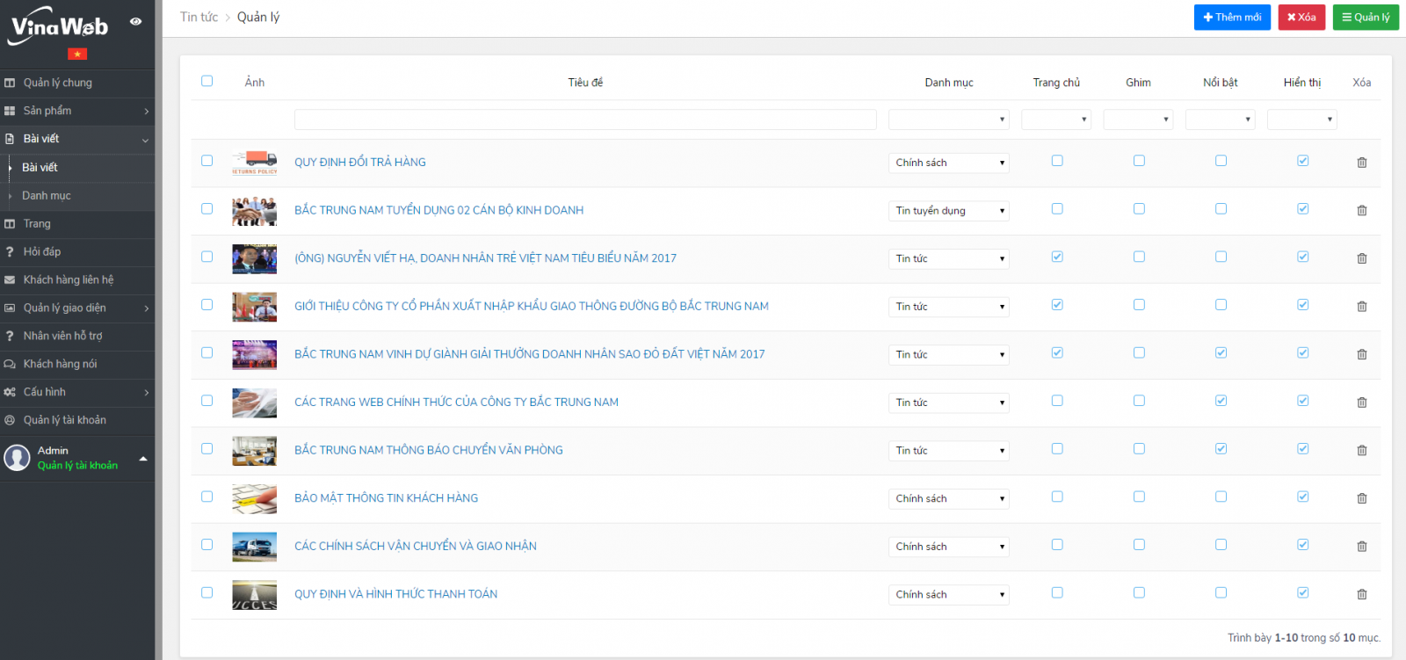1406x660 pixels.
Task: Tick the select-all checkbox in table header
Action: click(x=207, y=81)
